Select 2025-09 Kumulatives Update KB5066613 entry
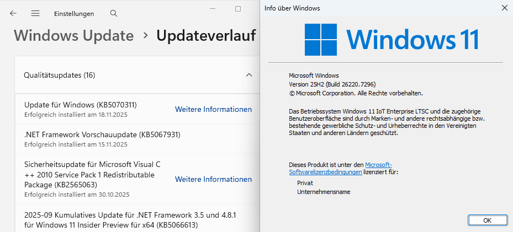Screen dimensions: 513x232 pos(137,218)
